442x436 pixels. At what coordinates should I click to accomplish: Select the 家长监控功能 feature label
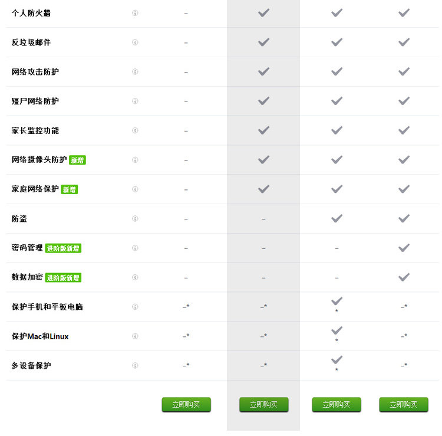pyautogui.click(x=35, y=130)
